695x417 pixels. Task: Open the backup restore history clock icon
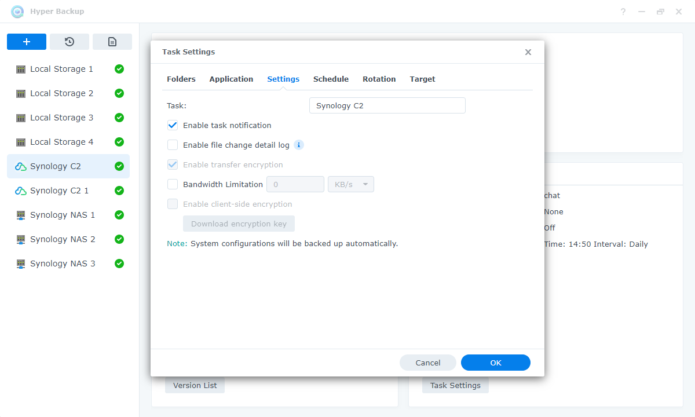[x=69, y=41]
